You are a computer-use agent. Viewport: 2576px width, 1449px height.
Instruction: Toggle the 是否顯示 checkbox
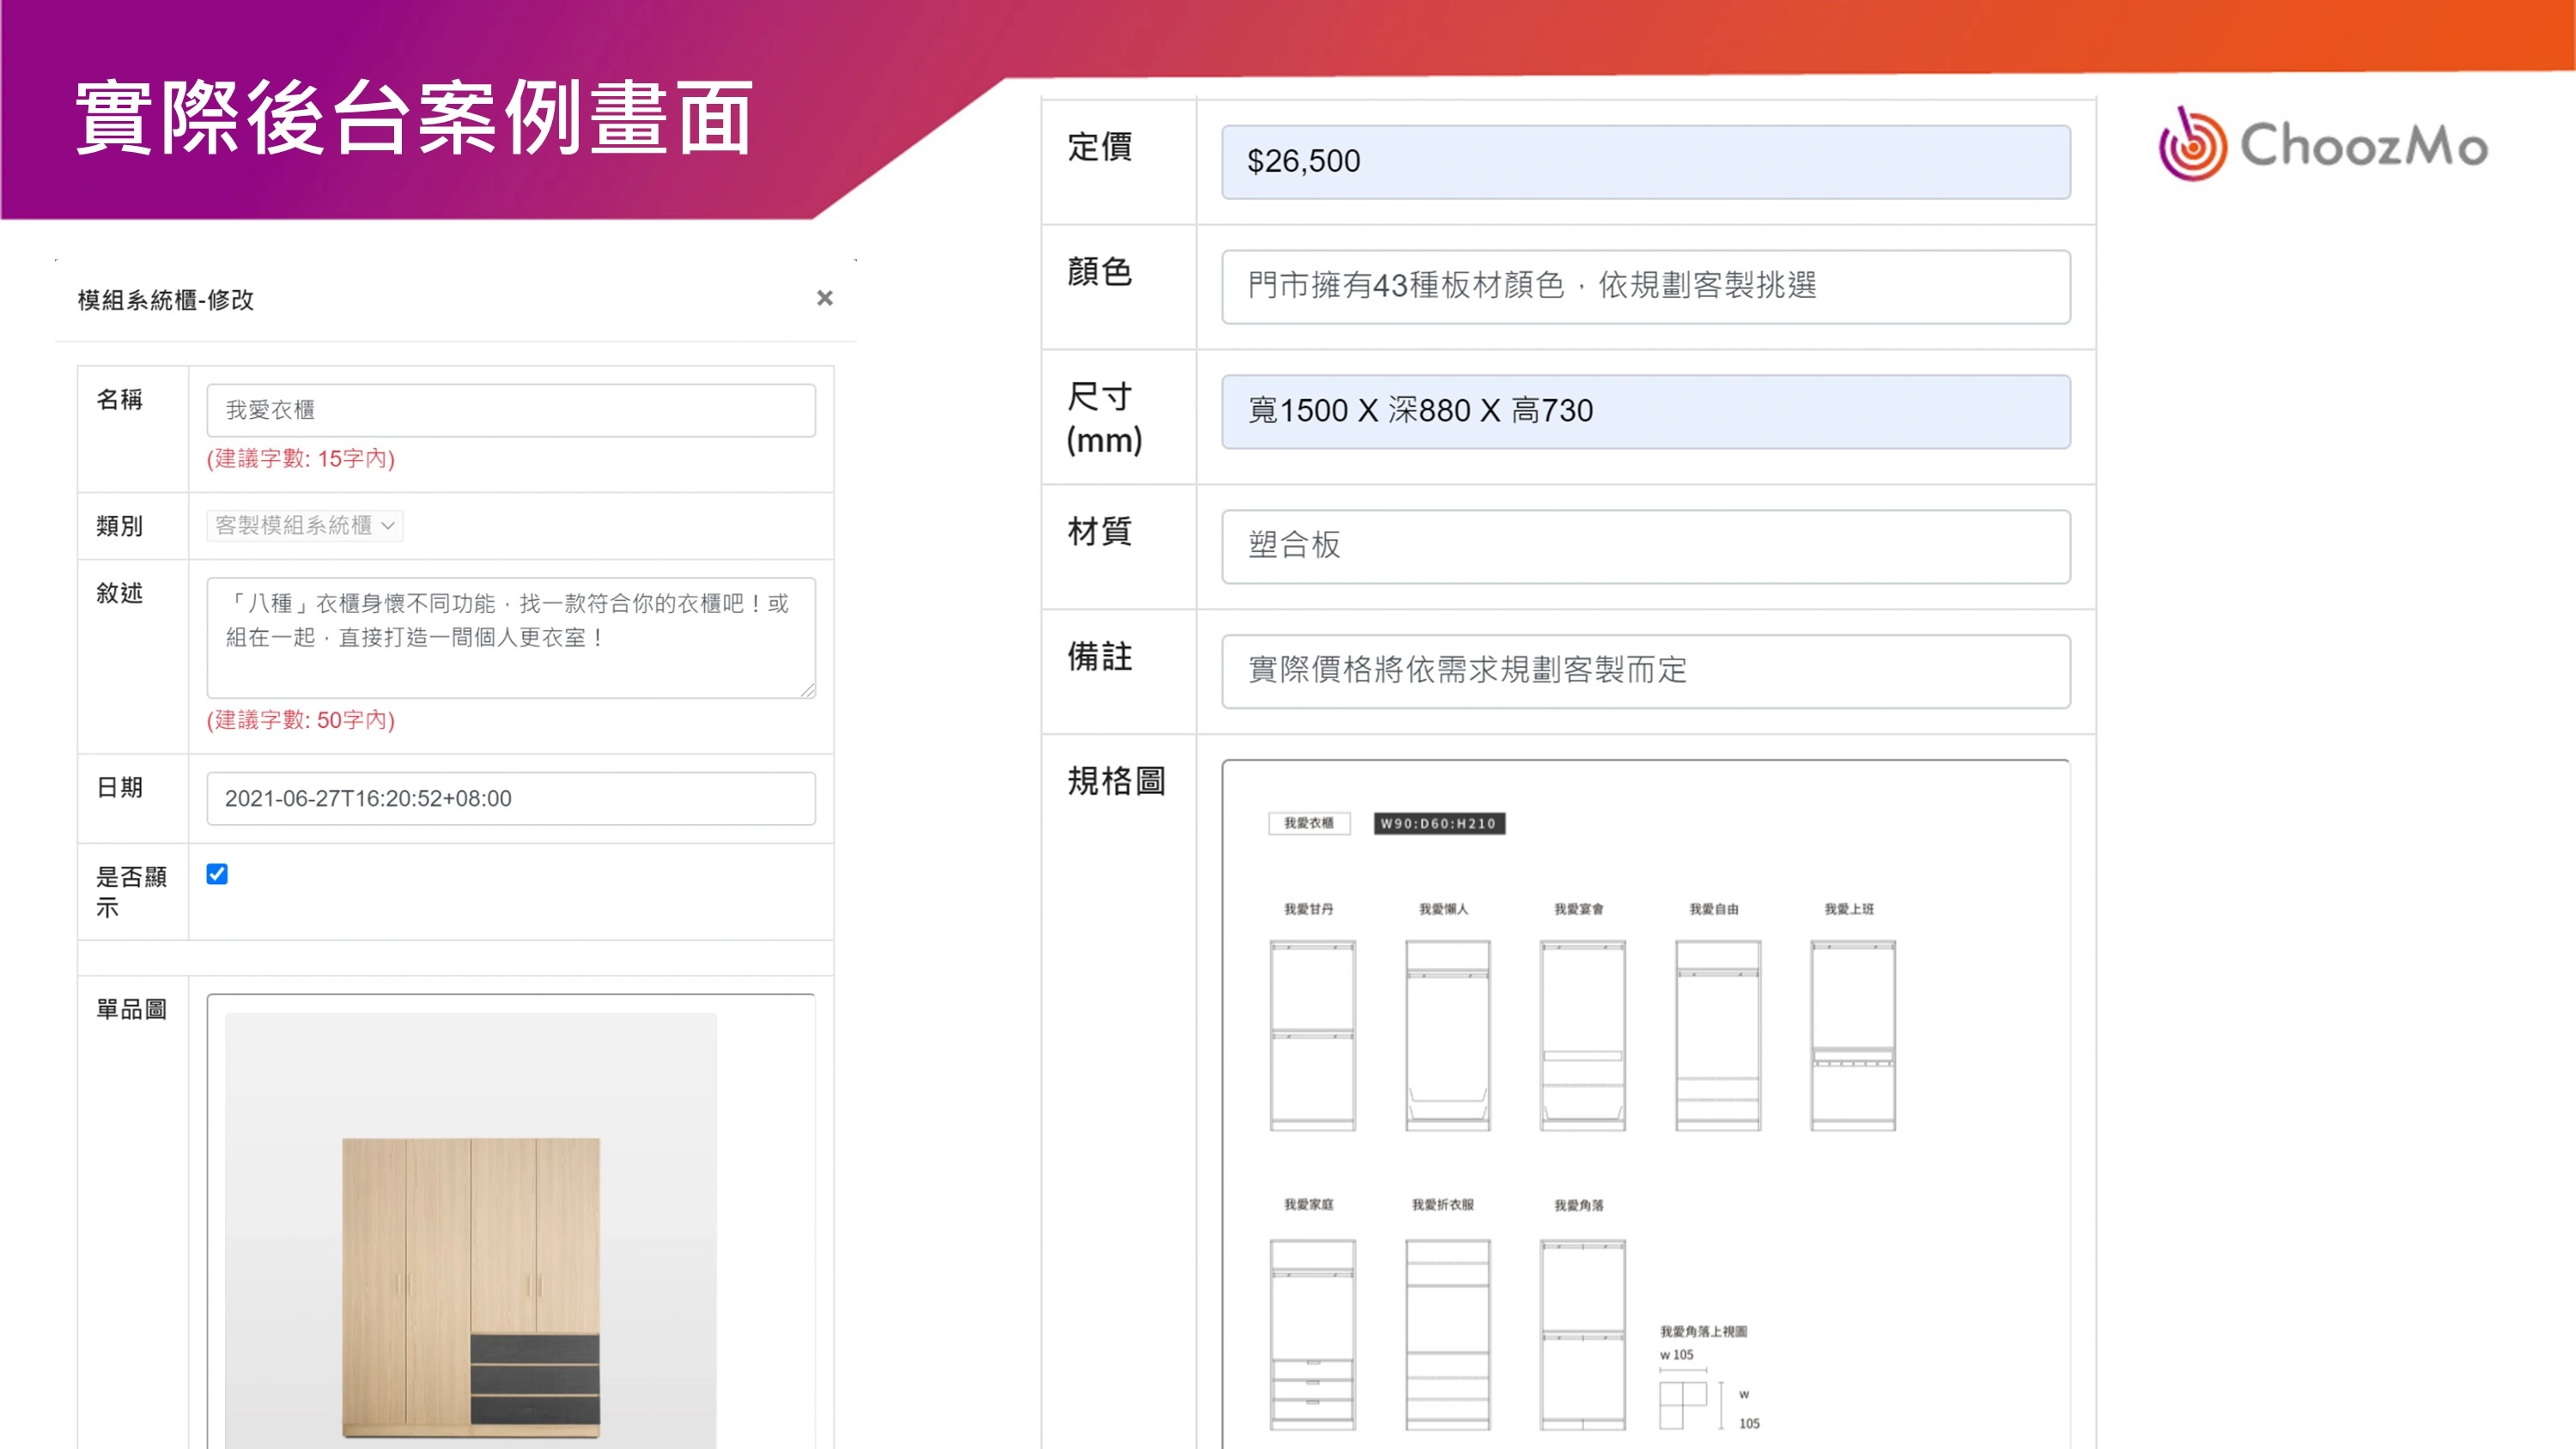tap(217, 874)
